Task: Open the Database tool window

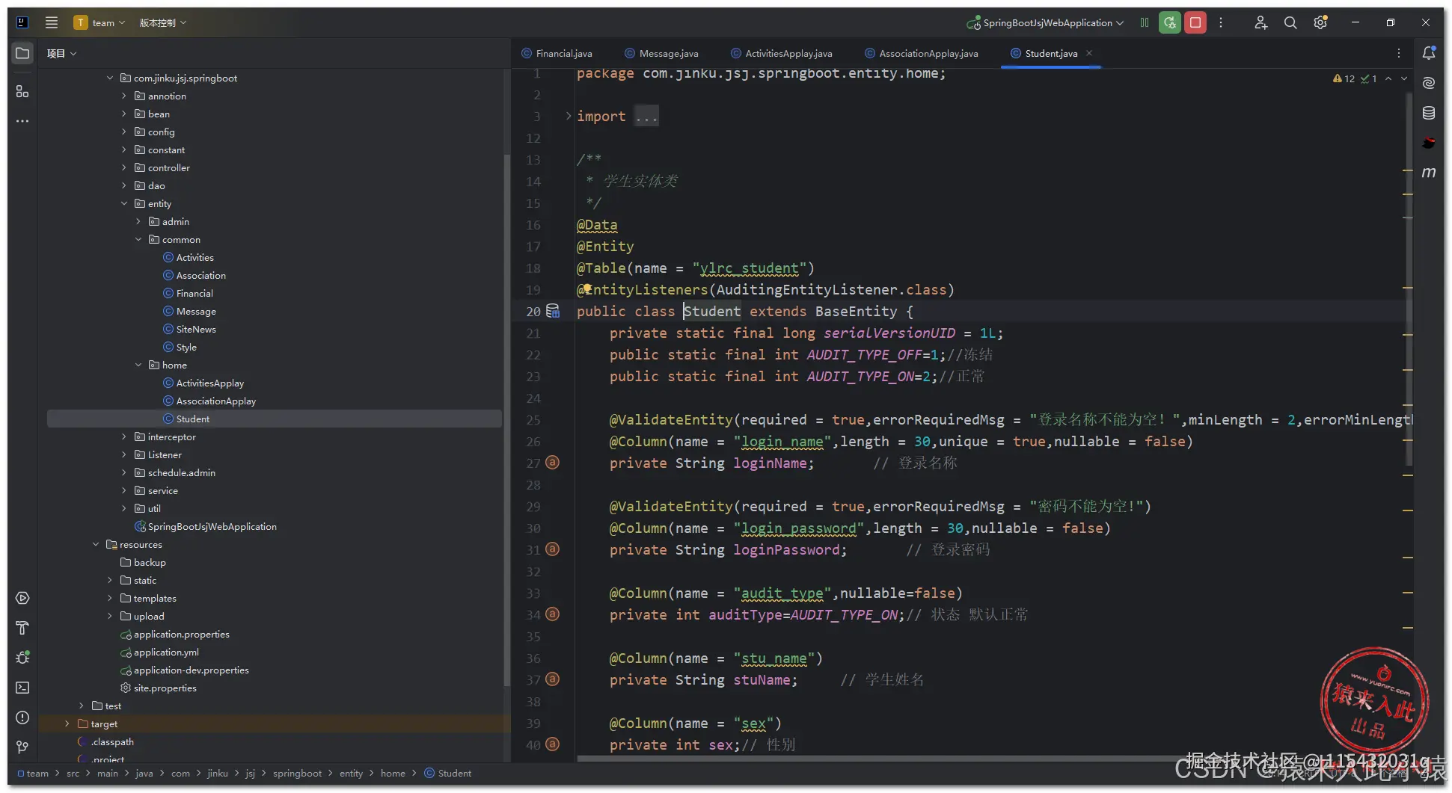Action: [1429, 113]
